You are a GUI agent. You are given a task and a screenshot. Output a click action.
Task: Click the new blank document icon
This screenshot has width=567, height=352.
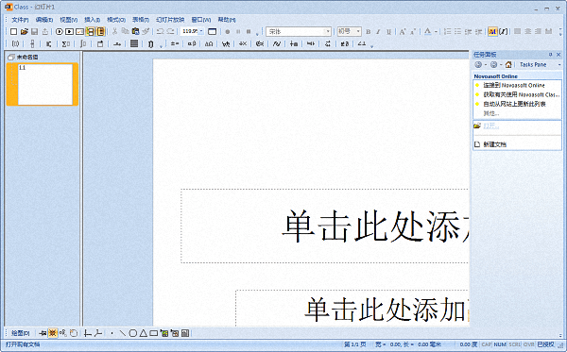(13, 32)
